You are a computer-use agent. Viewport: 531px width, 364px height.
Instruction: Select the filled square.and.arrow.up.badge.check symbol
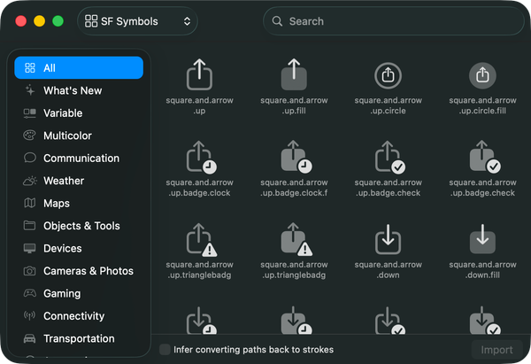[485, 158]
